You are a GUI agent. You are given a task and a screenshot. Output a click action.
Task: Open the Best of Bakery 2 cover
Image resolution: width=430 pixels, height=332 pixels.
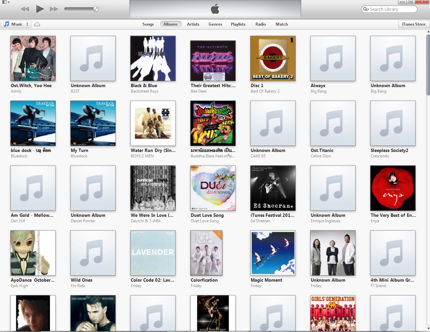coord(273,58)
